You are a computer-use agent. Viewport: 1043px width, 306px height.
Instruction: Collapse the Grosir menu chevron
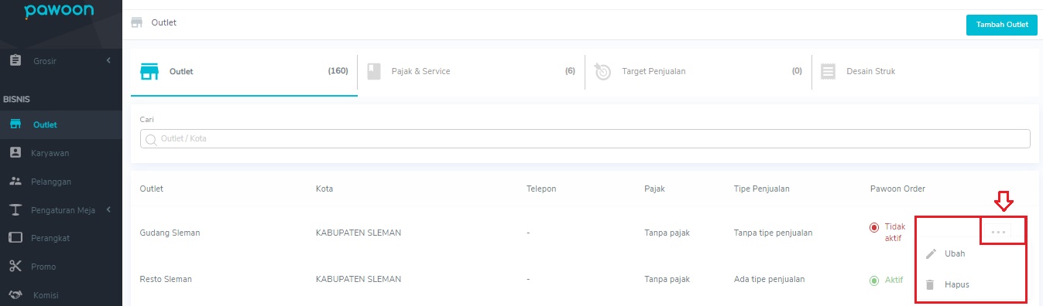pyautogui.click(x=108, y=60)
